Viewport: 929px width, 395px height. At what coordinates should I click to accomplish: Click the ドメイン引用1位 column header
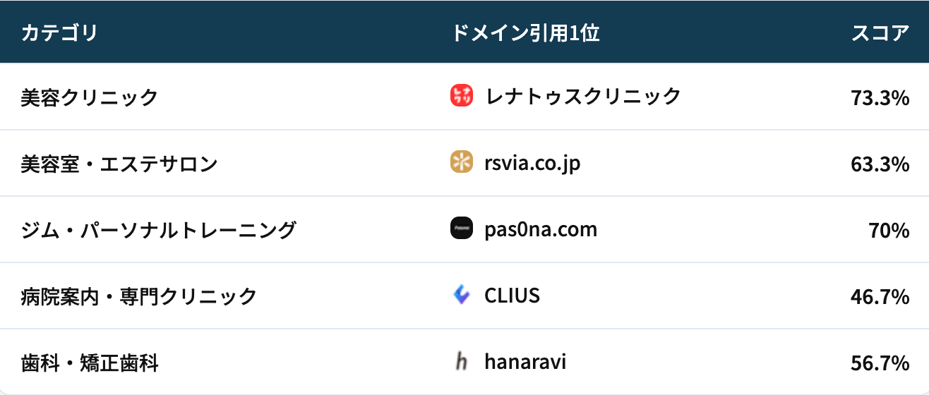point(525,32)
